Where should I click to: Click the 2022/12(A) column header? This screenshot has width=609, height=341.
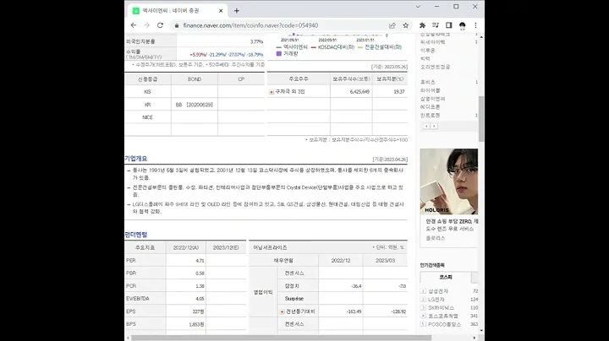tap(185, 247)
